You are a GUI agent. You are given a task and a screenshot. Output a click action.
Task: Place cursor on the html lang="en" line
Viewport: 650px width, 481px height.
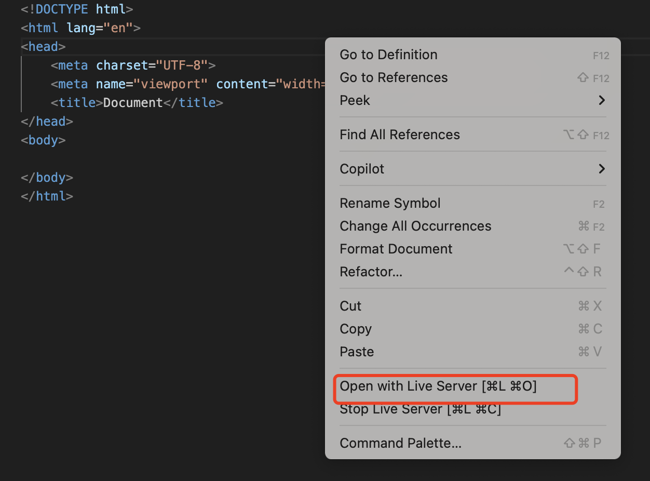80,28
